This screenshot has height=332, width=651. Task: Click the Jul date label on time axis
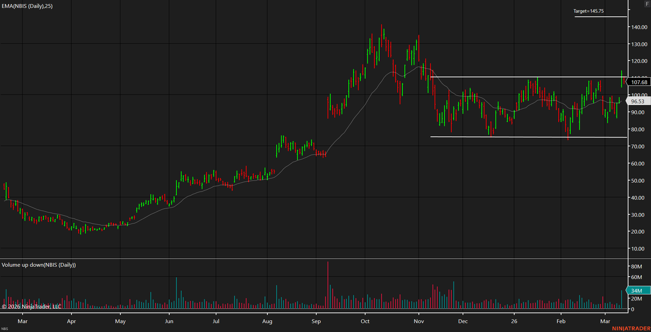[215, 321]
